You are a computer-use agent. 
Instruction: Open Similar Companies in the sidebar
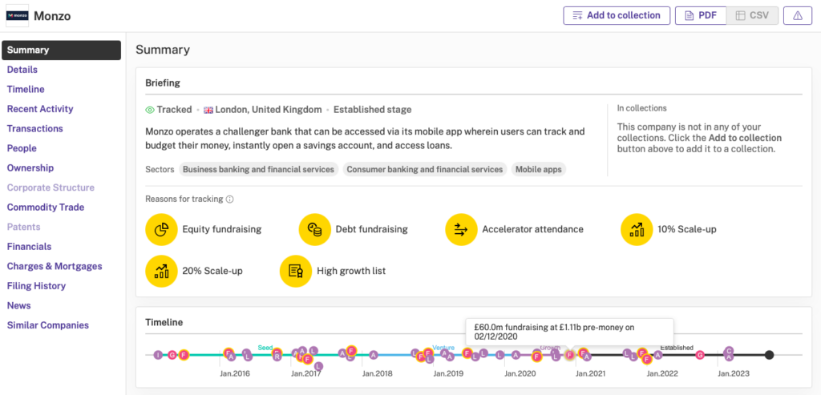(x=47, y=325)
